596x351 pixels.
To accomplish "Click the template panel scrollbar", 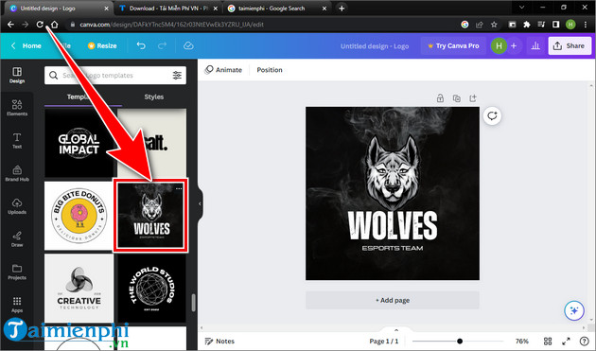I will (x=194, y=303).
